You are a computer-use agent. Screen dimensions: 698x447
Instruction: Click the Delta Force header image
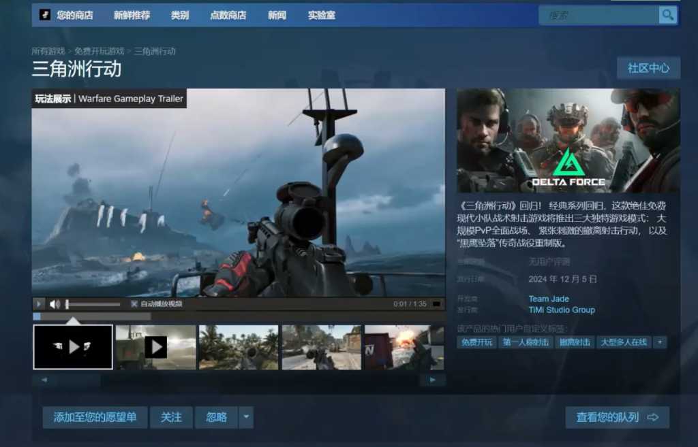[x=568, y=140]
